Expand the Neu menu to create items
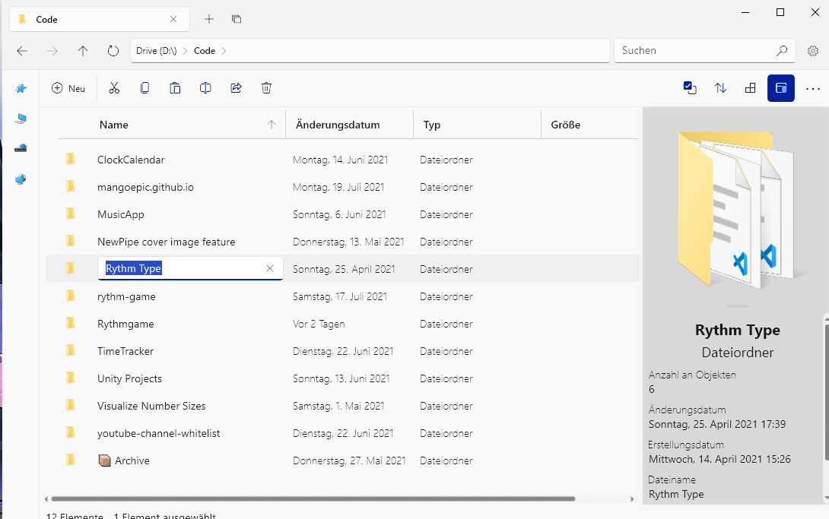 click(x=68, y=88)
